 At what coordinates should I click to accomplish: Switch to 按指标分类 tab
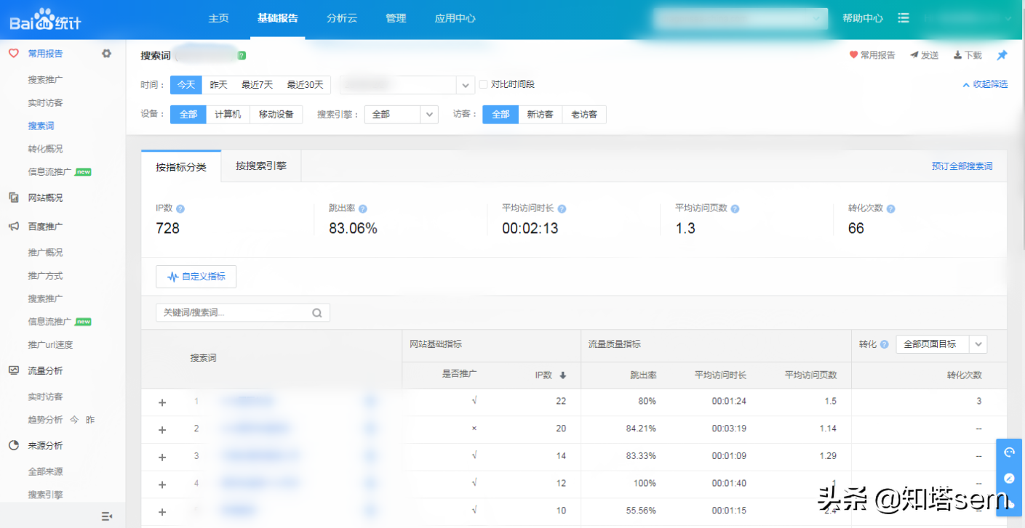pos(181,167)
